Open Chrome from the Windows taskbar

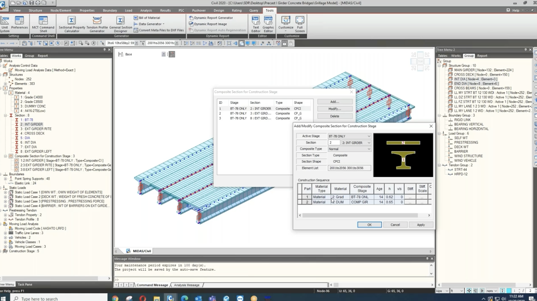coord(115,298)
